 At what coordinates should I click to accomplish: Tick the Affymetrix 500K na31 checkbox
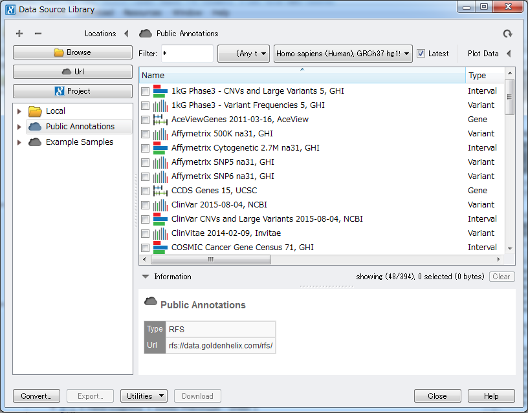tap(145, 134)
